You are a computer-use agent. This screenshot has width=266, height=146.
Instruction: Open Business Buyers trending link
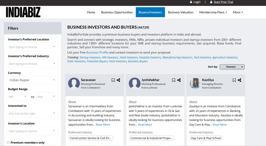pos(138,61)
